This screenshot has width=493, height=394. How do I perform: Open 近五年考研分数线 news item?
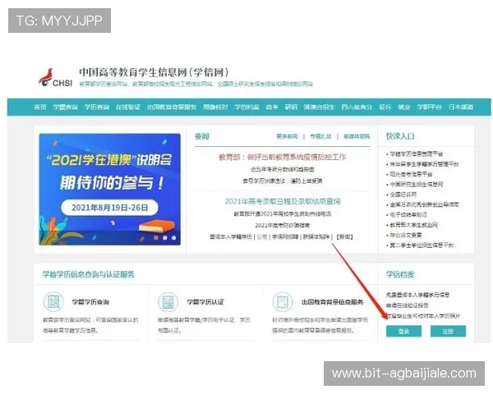coord(283,169)
